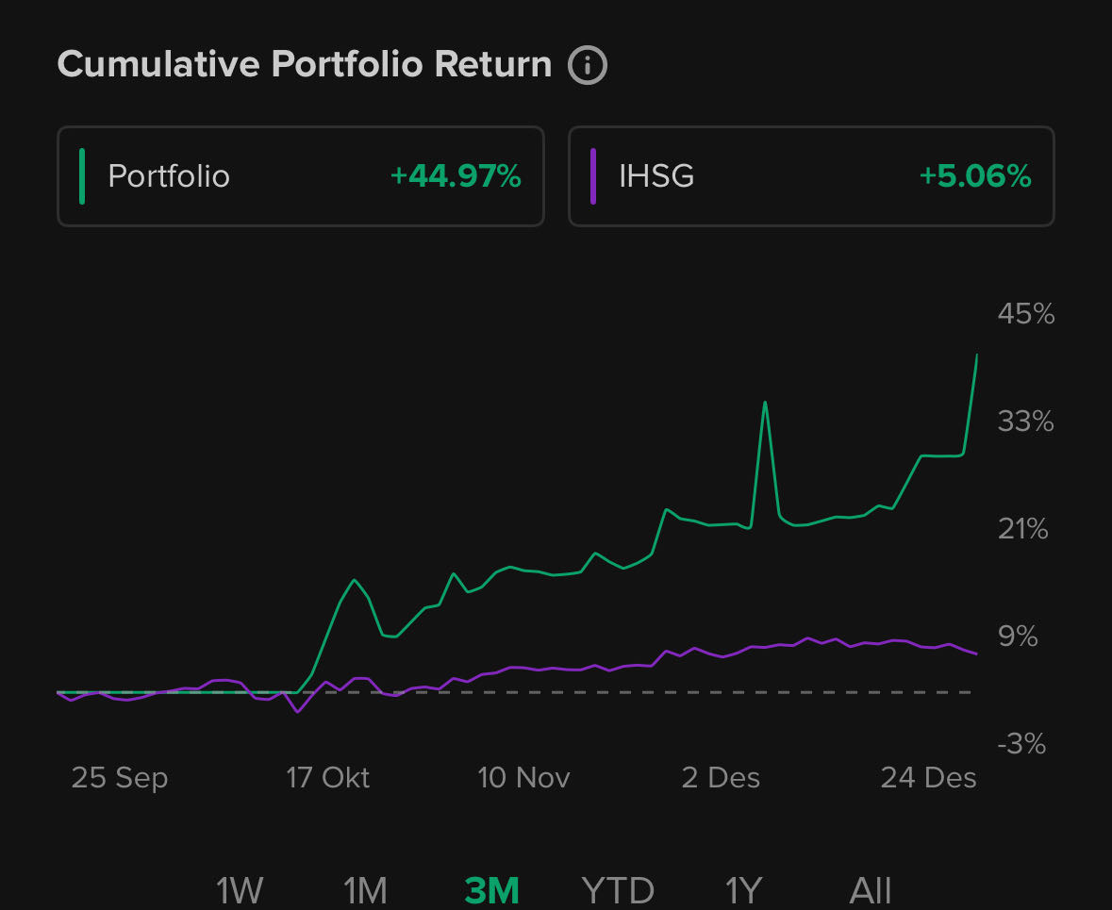The height and width of the screenshot is (910, 1112).
Task: Click the -3% y-axis label
Action: (x=1023, y=745)
